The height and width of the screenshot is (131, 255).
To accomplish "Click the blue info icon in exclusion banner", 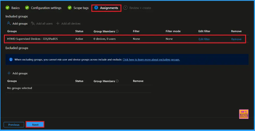I will click(11, 59).
